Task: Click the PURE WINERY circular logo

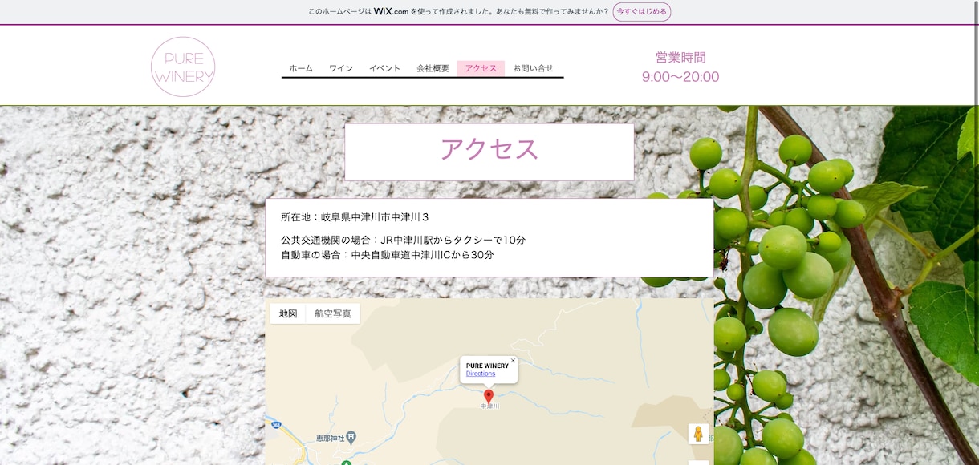Action: click(183, 67)
